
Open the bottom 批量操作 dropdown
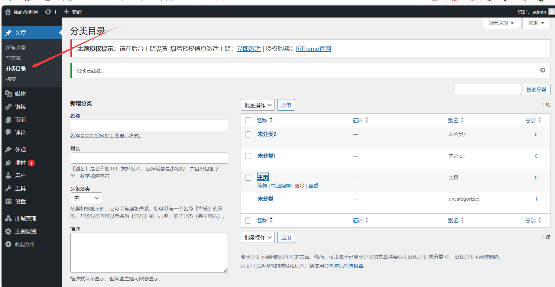pyautogui.click(x=258, y=237)
